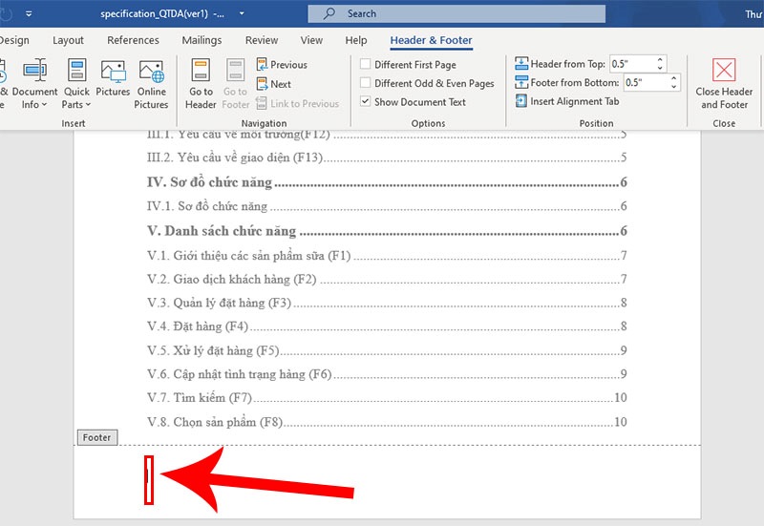This screenshot has width=764, height=526.
Task: Insert Pictures from device
Action: point(113,78)
